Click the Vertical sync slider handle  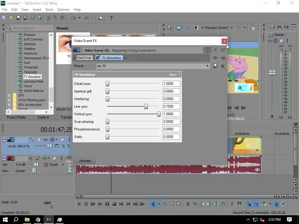pyautogui.click(x=159, y=114)
